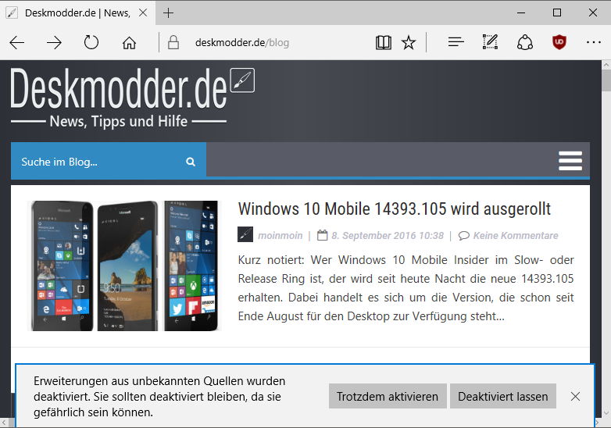Click the Deskmodder.de site logo

[x=118, y=88]
